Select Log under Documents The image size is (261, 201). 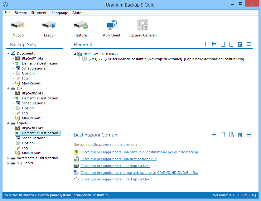pyautogui.click(x=25, y=78)
